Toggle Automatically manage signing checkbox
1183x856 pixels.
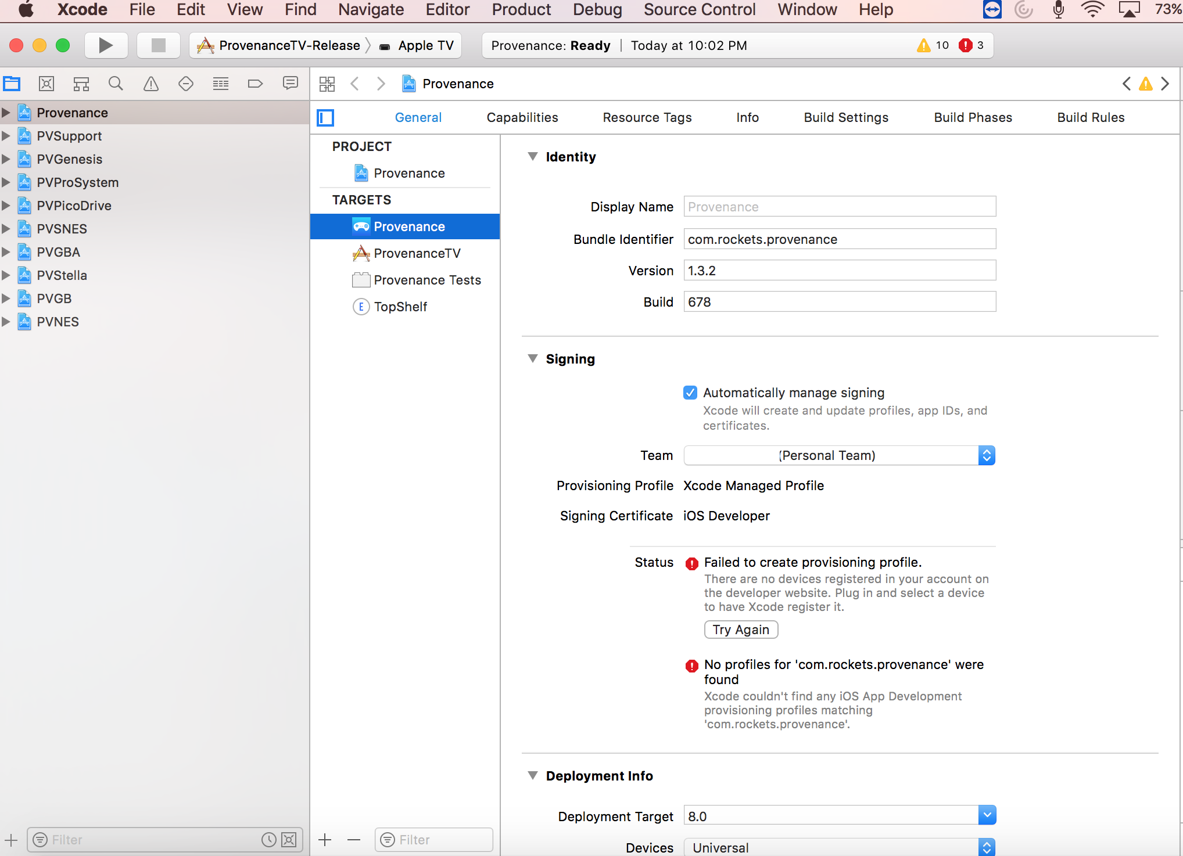coord(690,393)
